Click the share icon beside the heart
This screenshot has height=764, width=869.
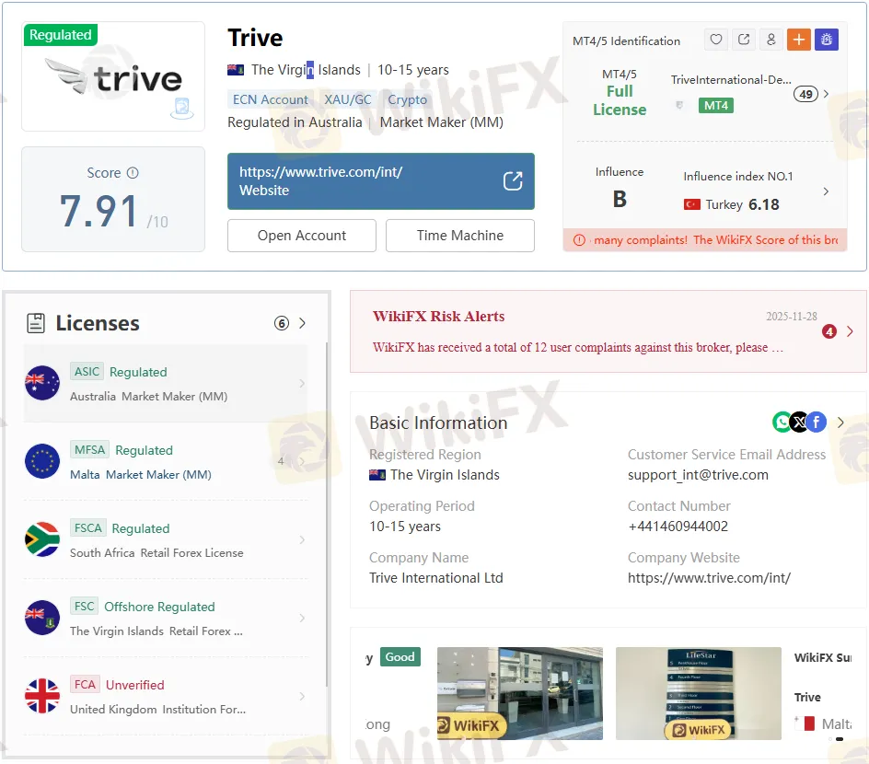click(x=744, y=40)
